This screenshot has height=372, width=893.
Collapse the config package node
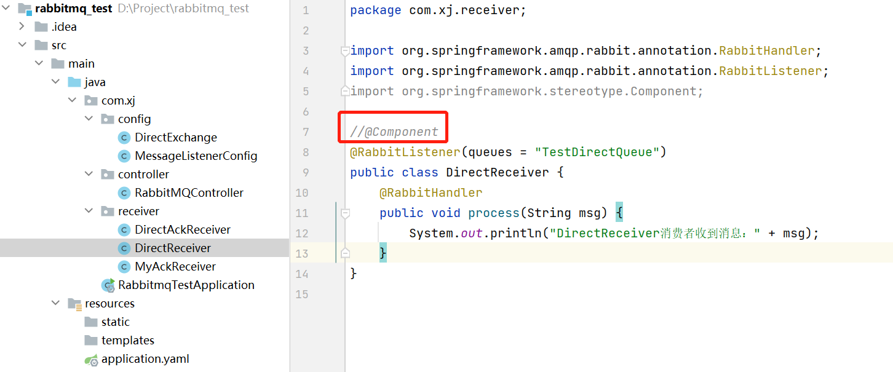pyautogui.click(x=89, y=119)
